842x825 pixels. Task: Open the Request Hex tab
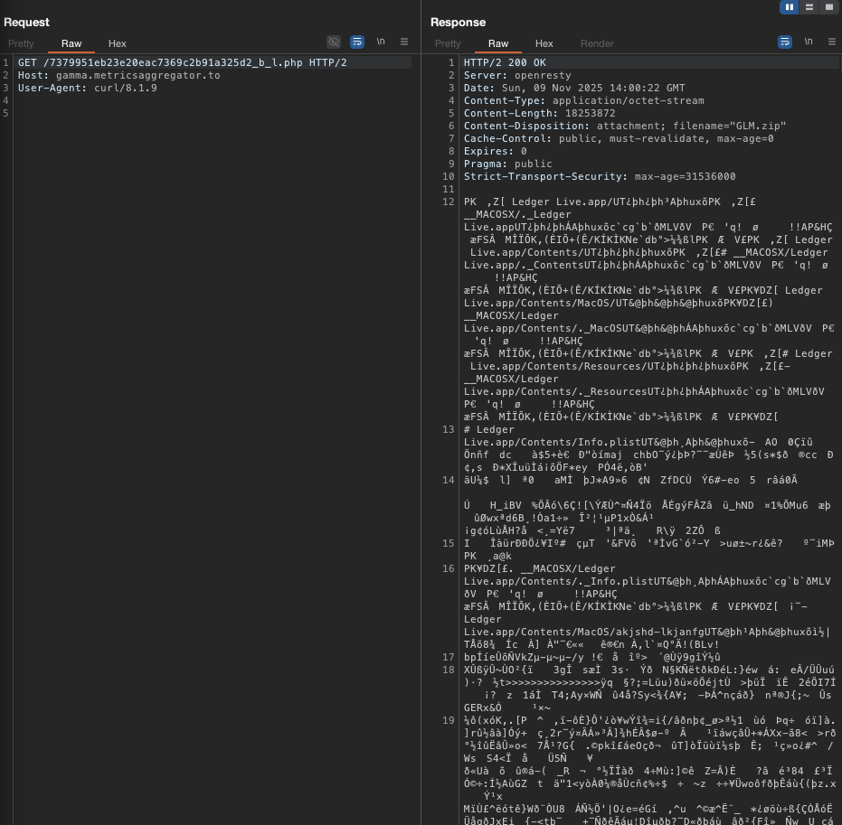[117, 43]
